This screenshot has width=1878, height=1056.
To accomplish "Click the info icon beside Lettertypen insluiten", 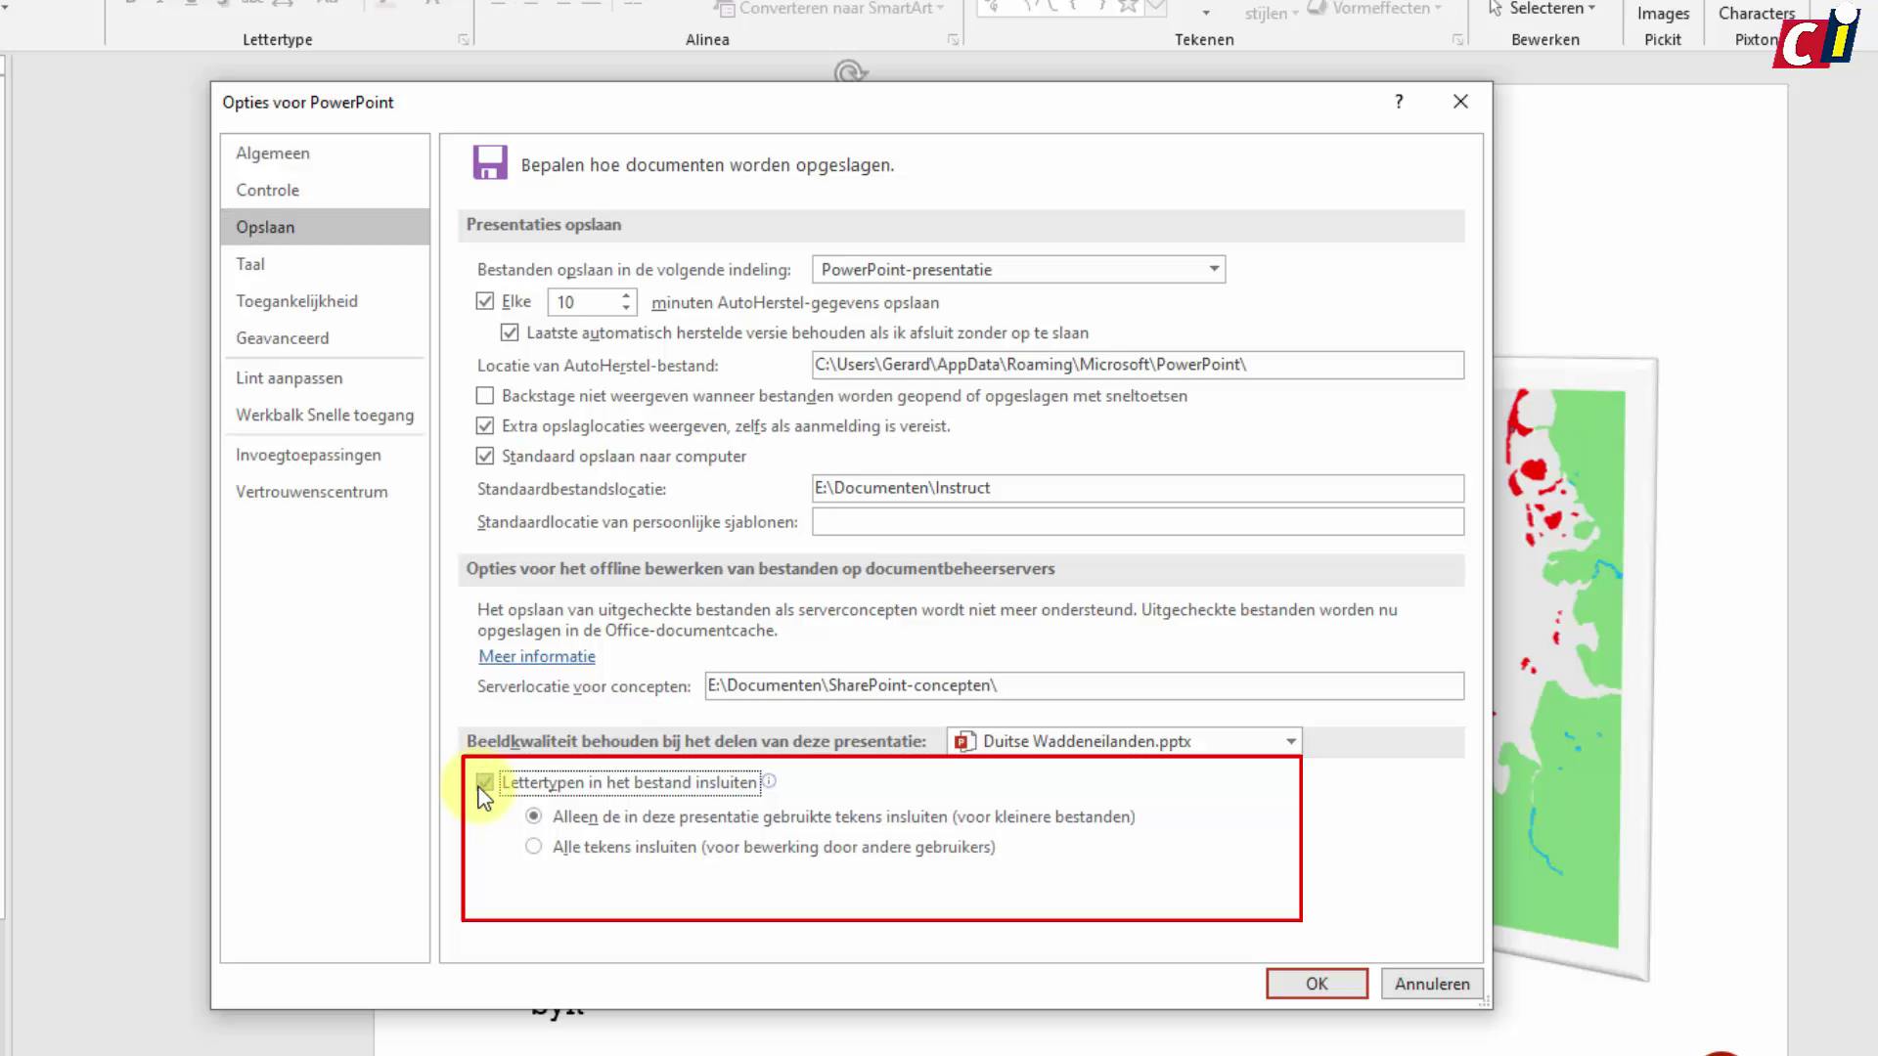I will point(770,781).
